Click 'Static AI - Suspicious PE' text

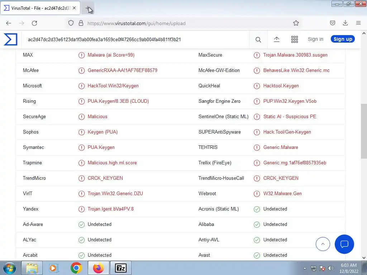point(290,116)
